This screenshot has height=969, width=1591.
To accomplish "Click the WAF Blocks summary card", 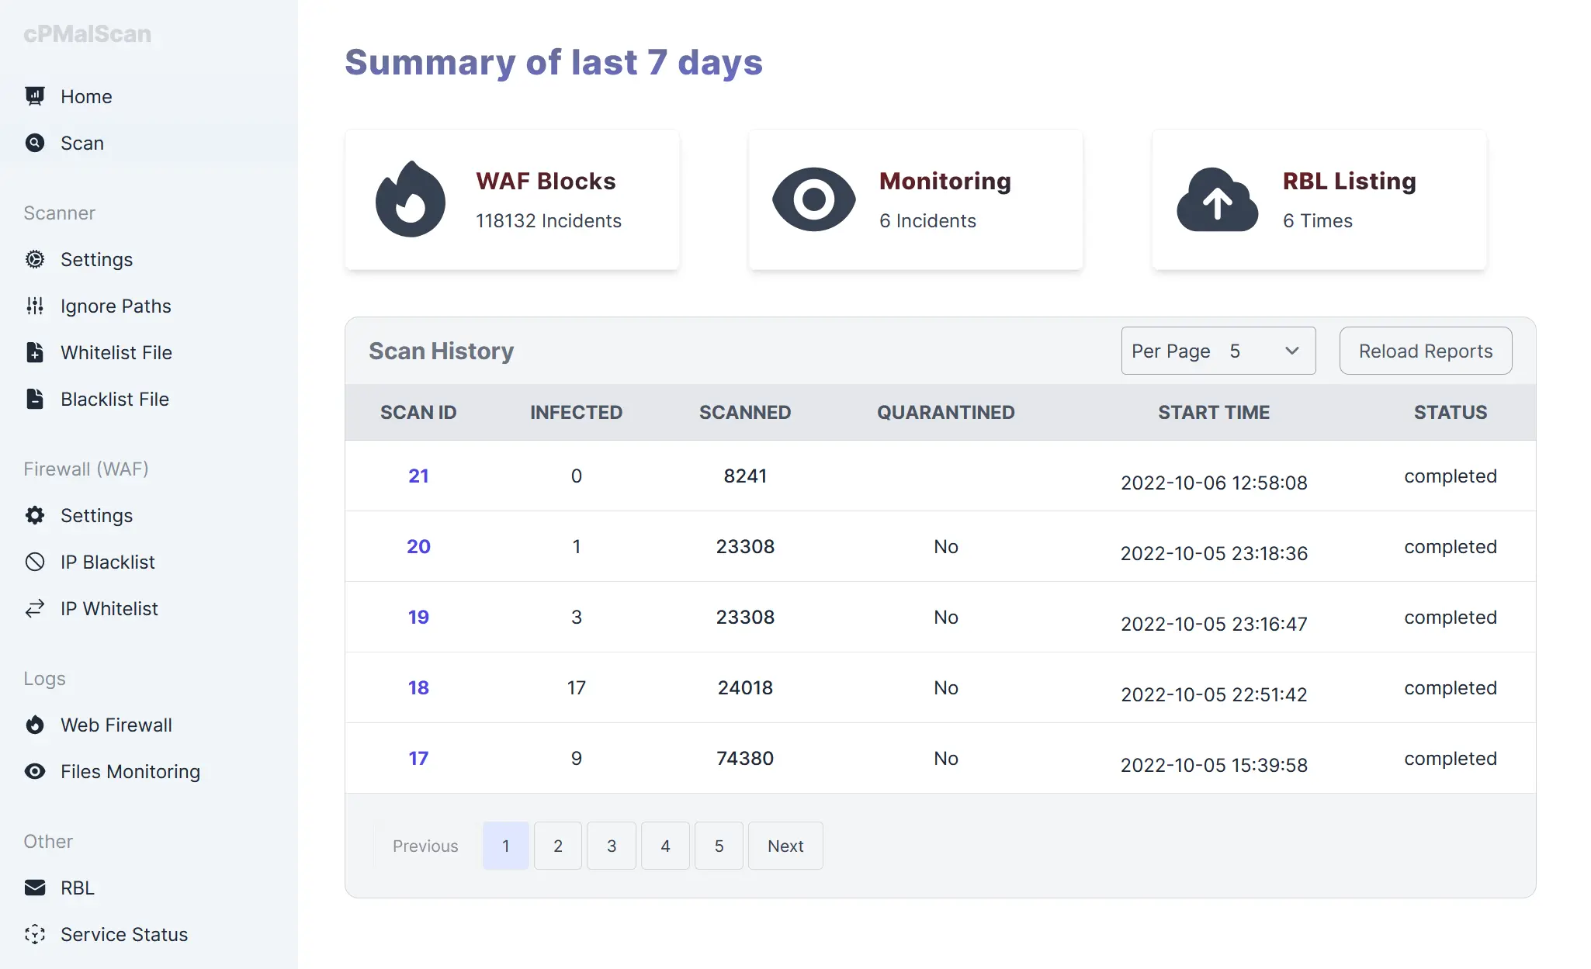I will [x=512, y=199].
